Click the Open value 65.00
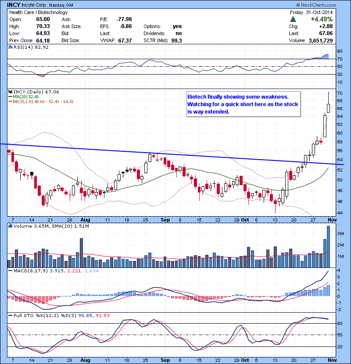Screen dimensions: 351x364 (x=43, y=19)
